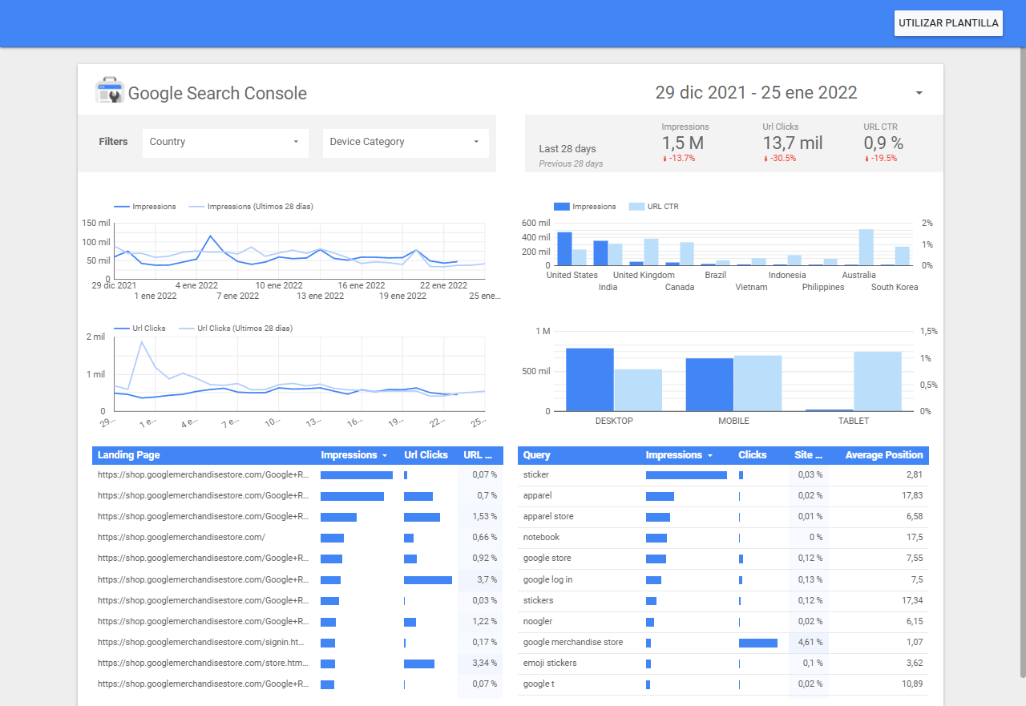Image resolution: width=1026 pixels, height=706 pixels.
Task: Click the Last 28 days label
Action: pyautogui.click(x=568, y=149)
